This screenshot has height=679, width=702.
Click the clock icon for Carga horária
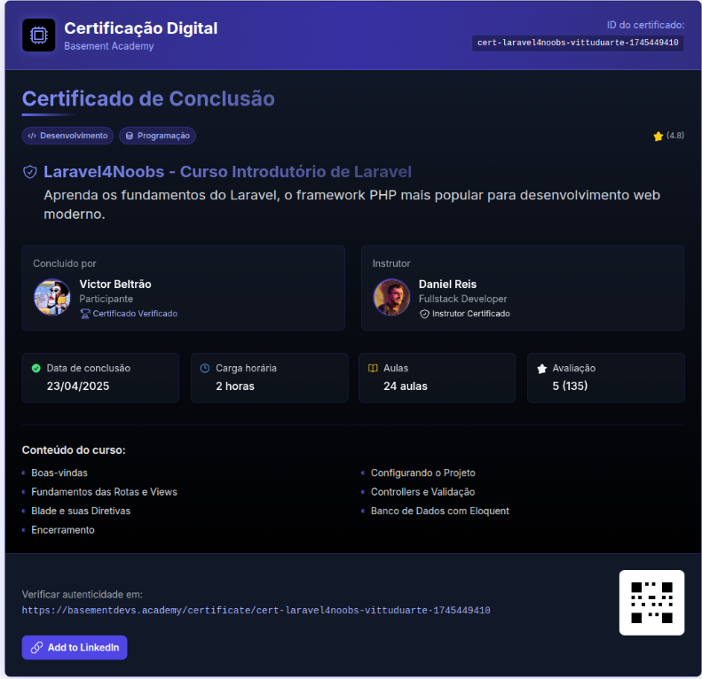(205, 368)
